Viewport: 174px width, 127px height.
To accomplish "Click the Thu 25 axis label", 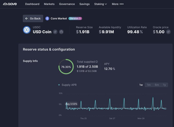I will pos(83,118).
